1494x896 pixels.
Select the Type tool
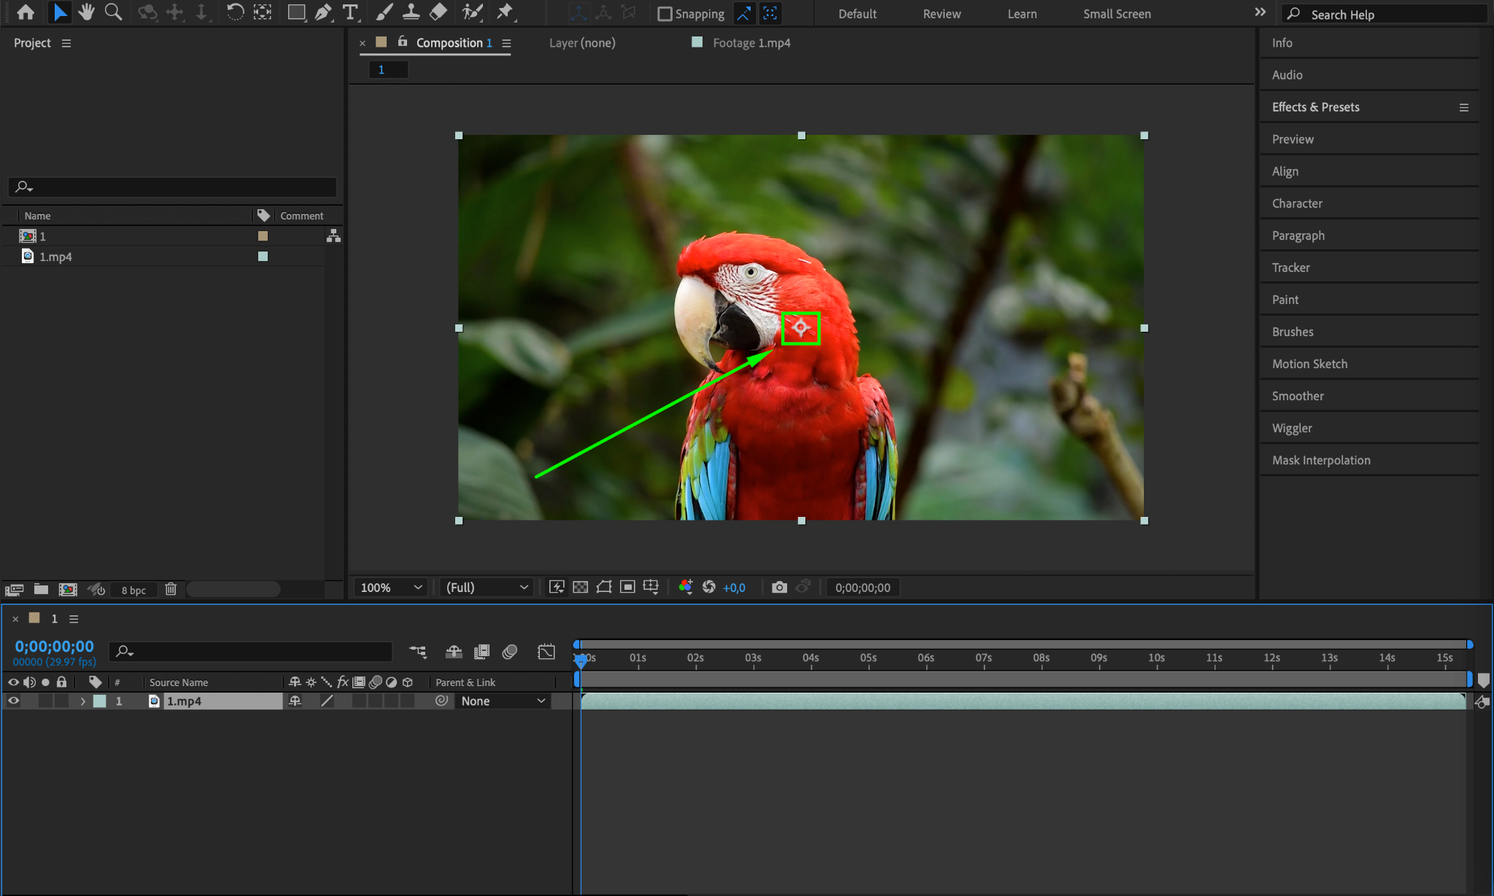coord(350,12)
